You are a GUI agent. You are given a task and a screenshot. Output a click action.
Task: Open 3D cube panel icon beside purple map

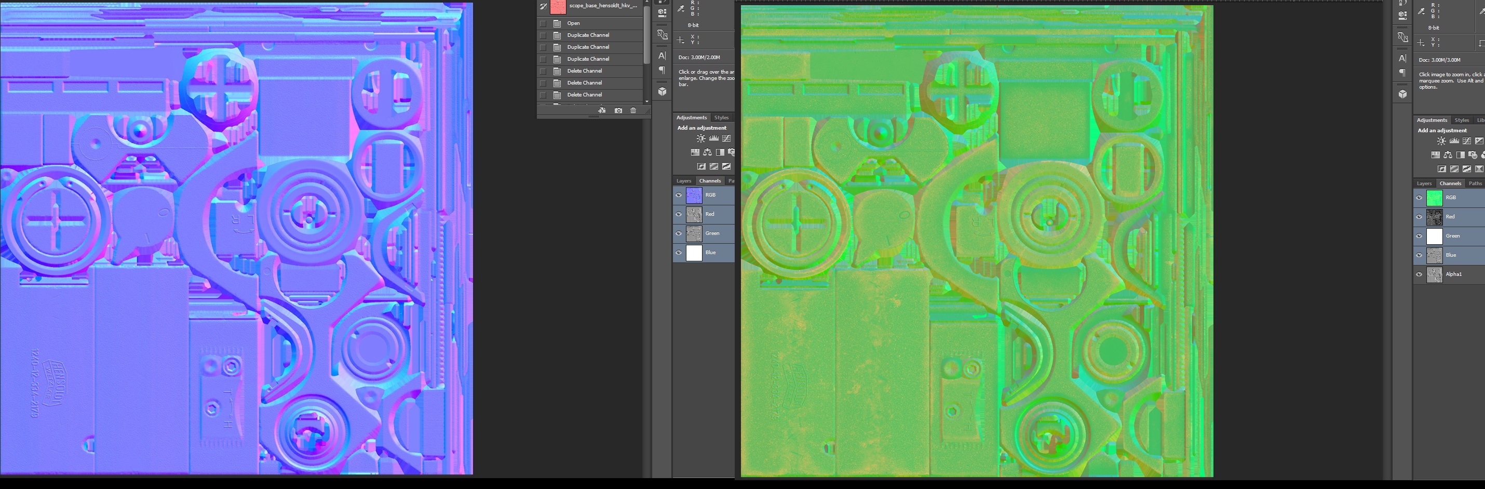click(662, 92)
